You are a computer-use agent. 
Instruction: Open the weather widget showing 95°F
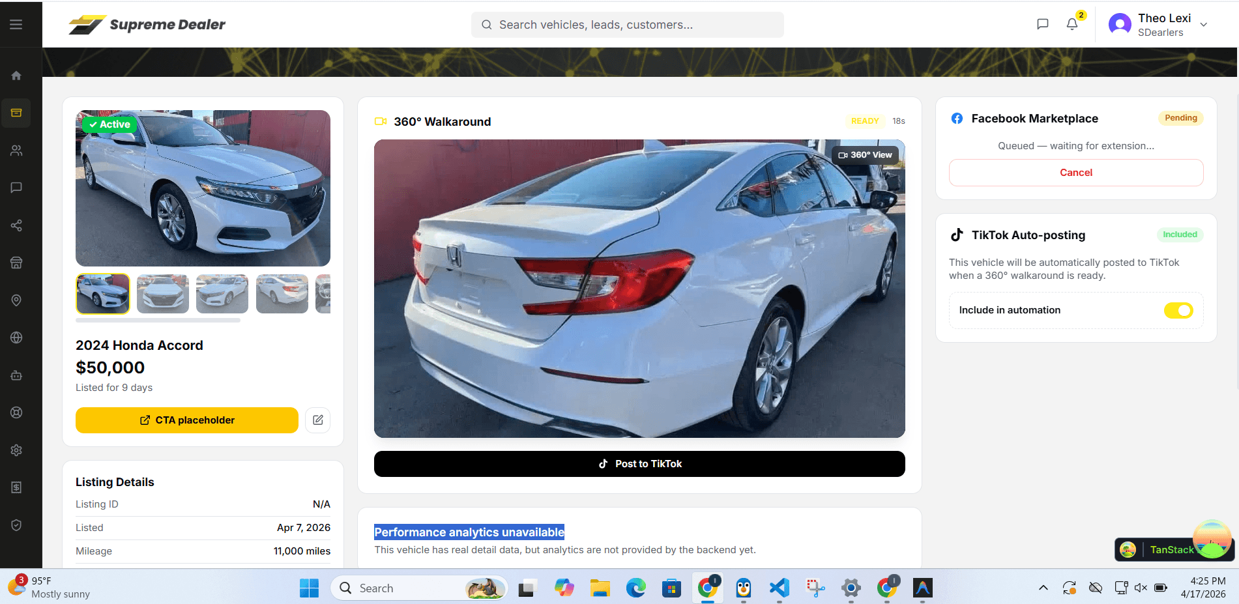pos(50,586)
